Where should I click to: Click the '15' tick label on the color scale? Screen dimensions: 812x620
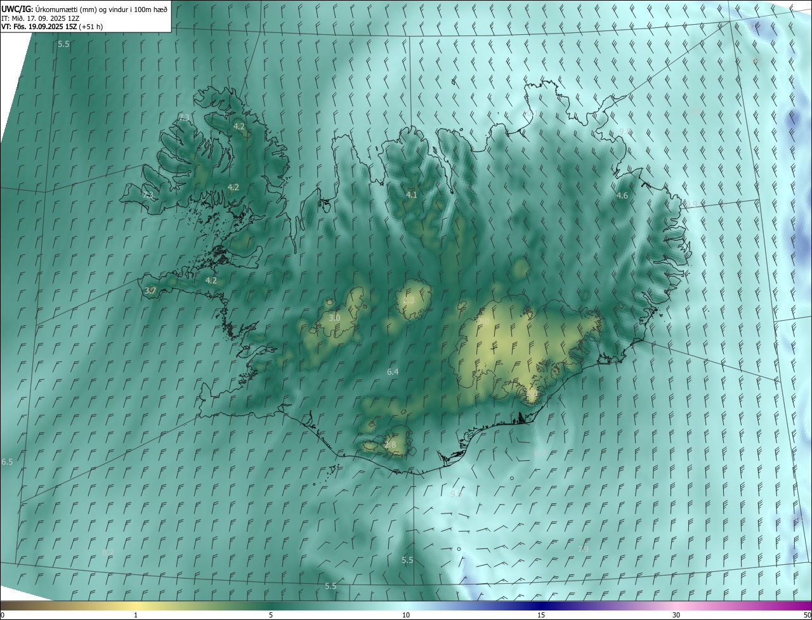pos(541,616)
